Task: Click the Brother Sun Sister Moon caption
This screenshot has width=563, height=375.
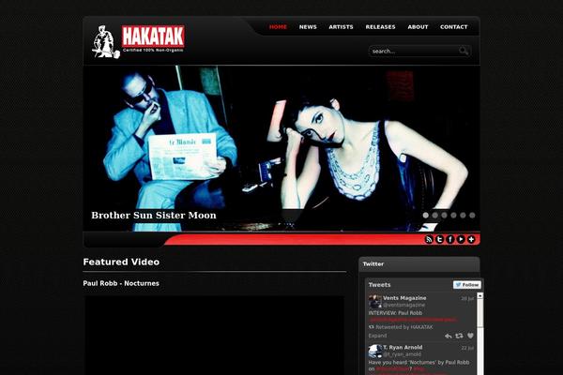Action: tap(154, 216)
